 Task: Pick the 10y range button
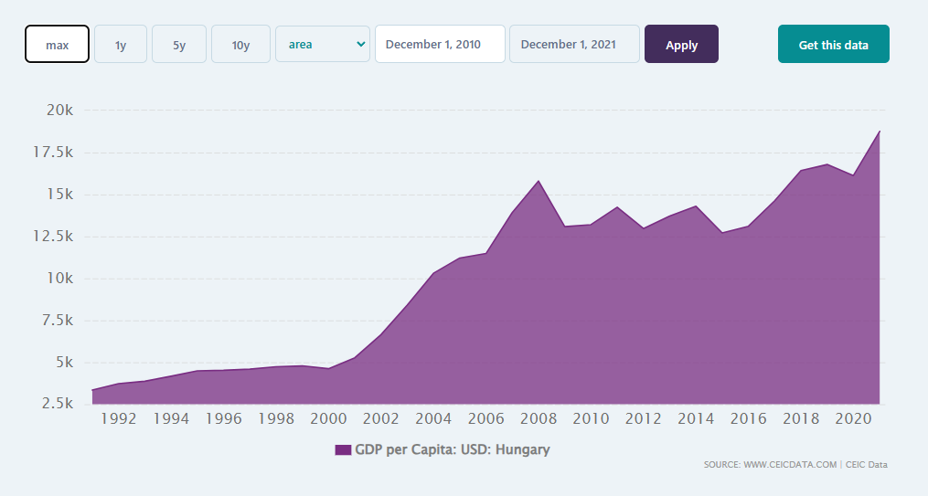240,44
